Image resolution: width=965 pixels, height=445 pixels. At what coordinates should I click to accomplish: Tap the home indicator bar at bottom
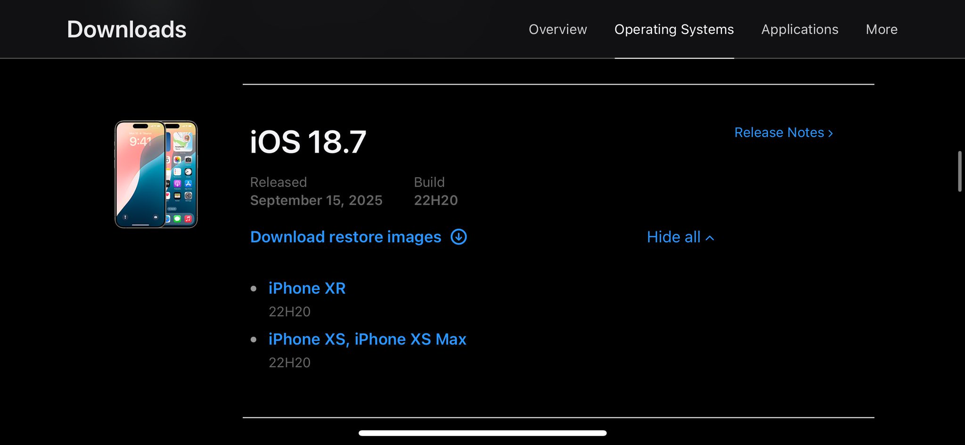[482, 433]
